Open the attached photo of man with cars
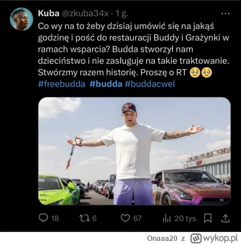The image size is (241, 244). pyautogui.click(x=134, y=151)
